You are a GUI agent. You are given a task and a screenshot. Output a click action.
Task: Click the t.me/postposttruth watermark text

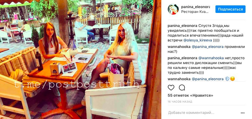(77, 85)
